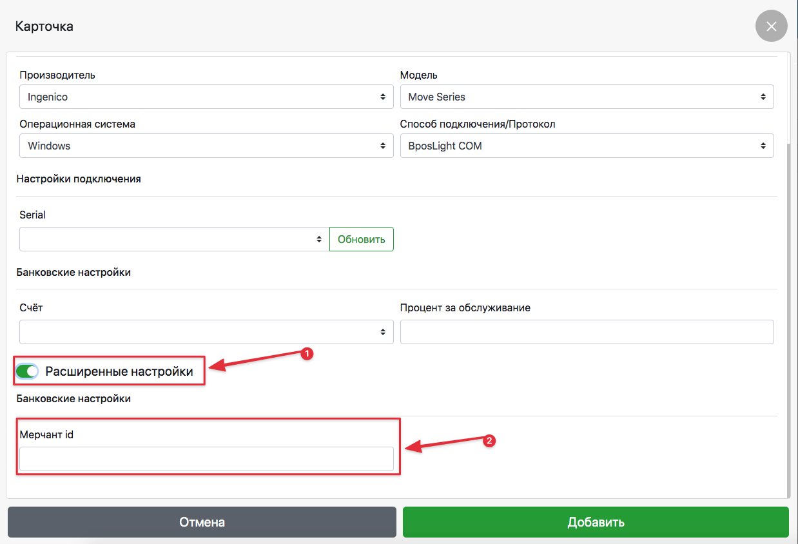Expand the Модель dropdown showing Move Series
The width and height of the screenshot is (798, 544).
point(587,97)
